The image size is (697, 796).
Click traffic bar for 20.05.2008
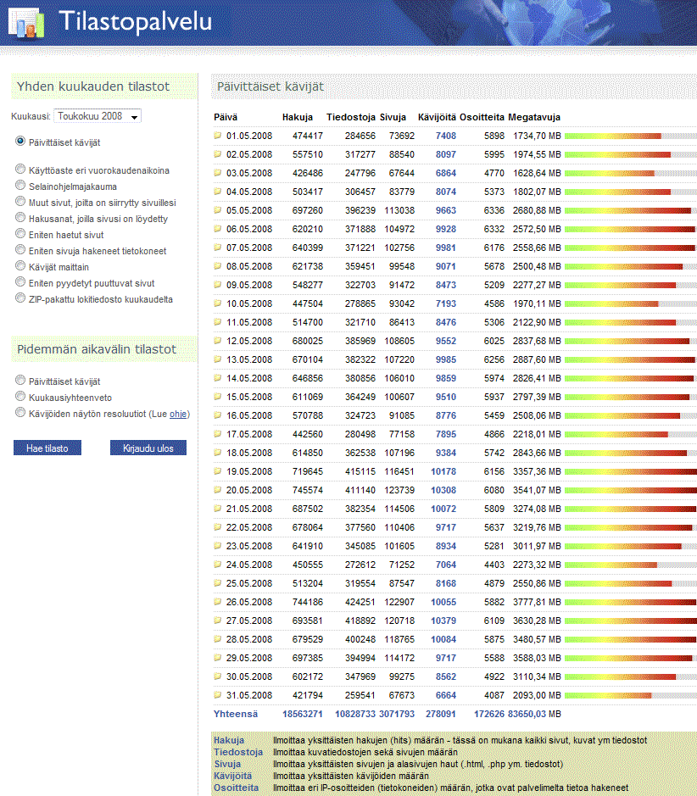[x=631, y=490]
